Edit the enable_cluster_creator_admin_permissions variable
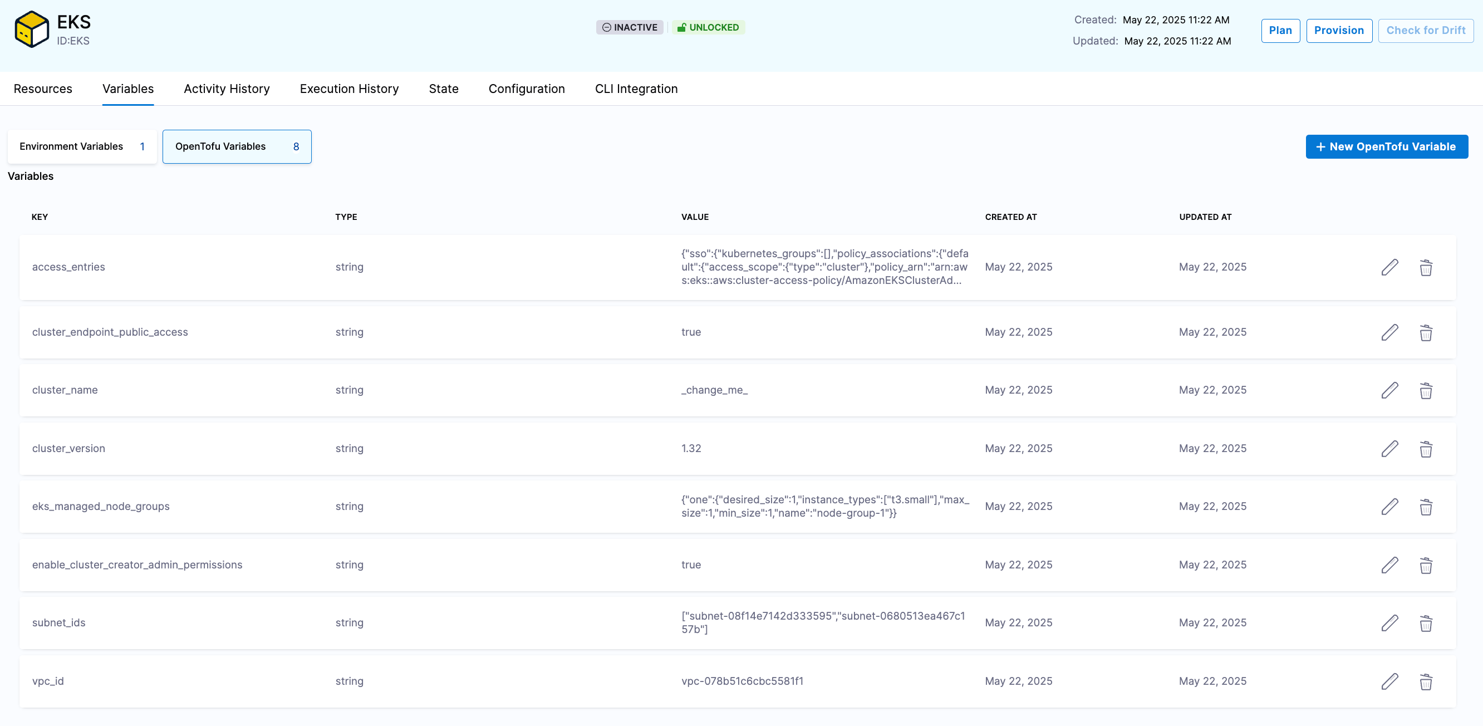The height and width of the screenshot is (726, 1483). tap(1389, 565)
